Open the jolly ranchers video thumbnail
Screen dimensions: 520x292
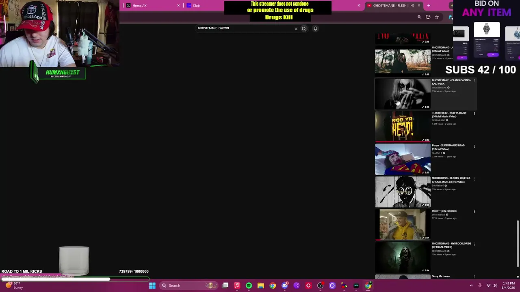[403, 224]
